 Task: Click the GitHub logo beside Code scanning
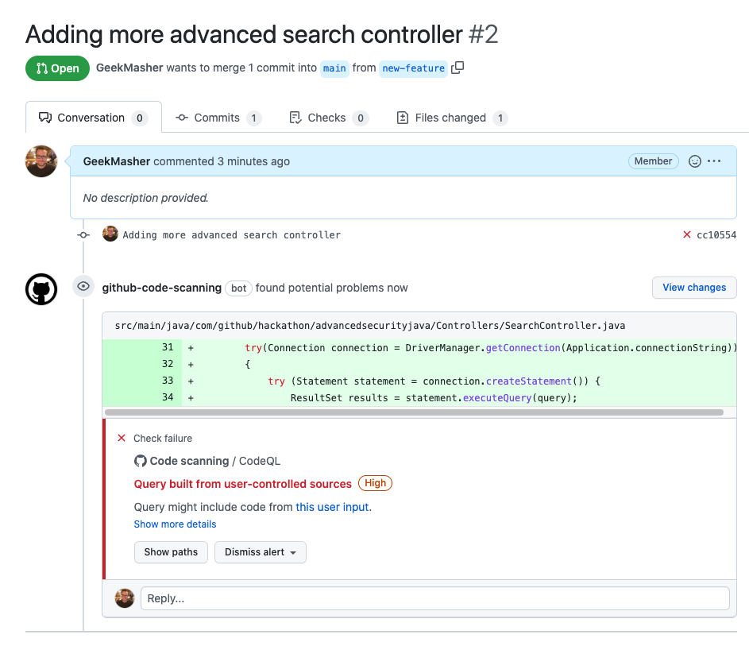(141, 461)
